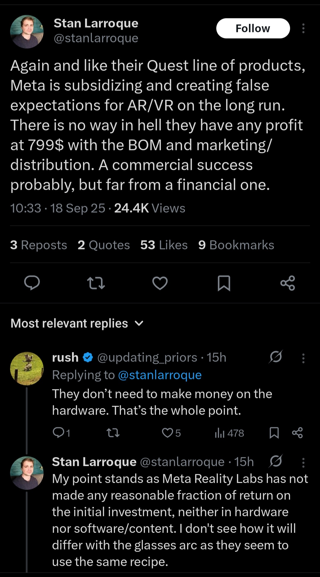
Task: View the 53 Likes list
Action: point(164,245)
